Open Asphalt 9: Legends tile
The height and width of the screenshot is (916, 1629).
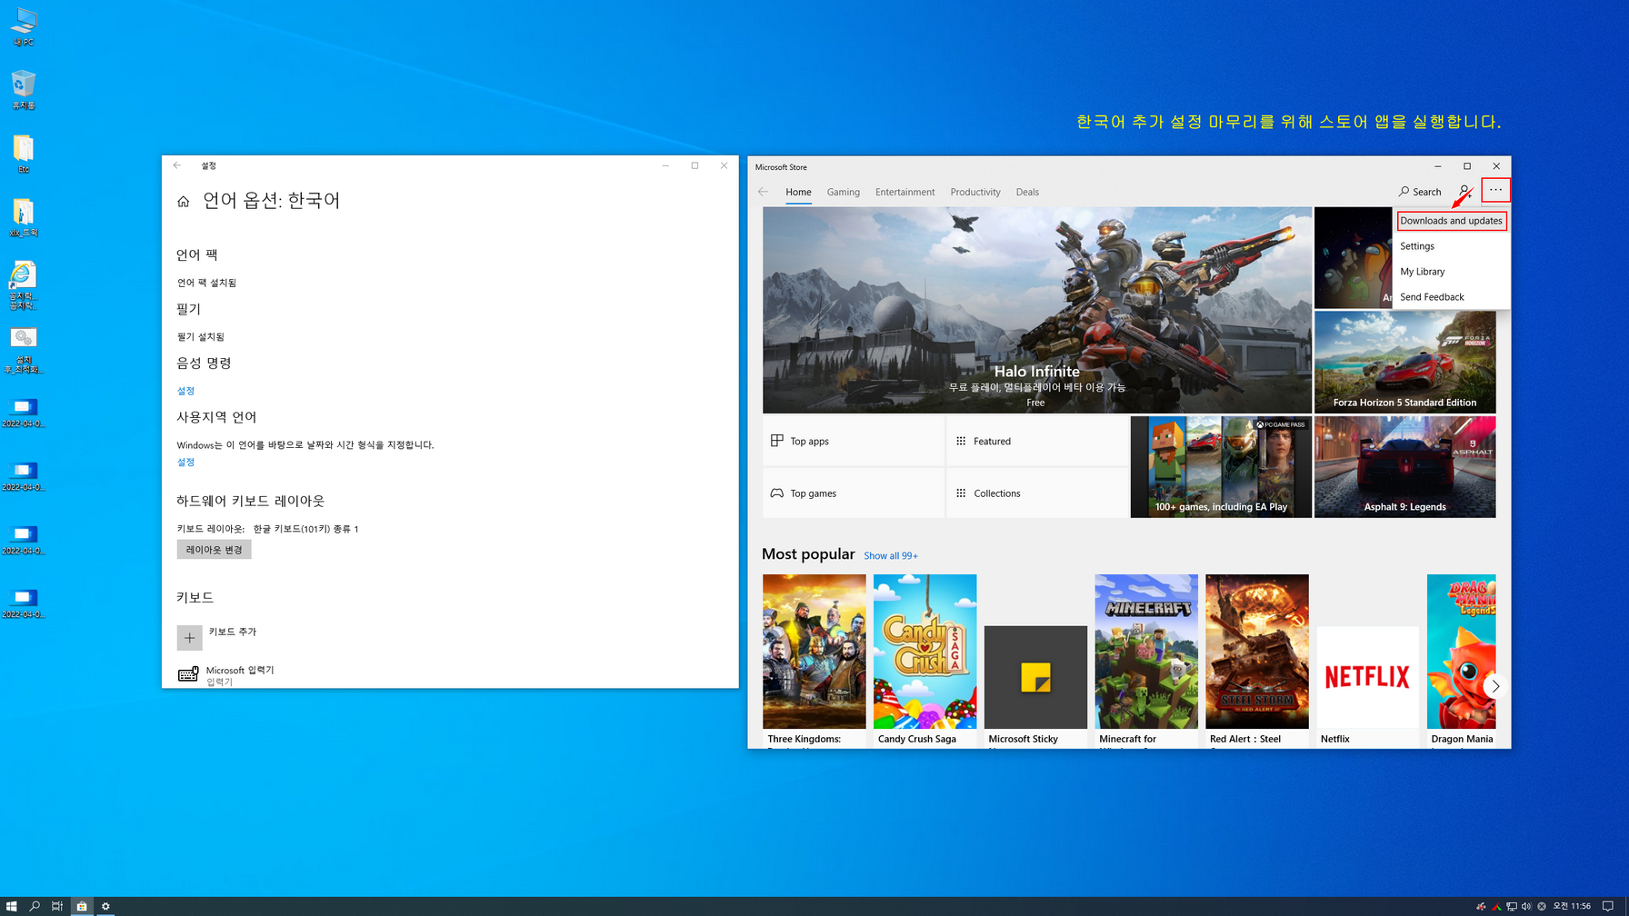point(1404,467)
